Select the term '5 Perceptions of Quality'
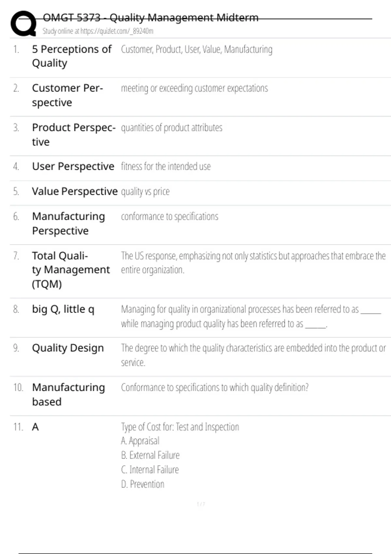The image size is (391, 554). tap(72, 56)
